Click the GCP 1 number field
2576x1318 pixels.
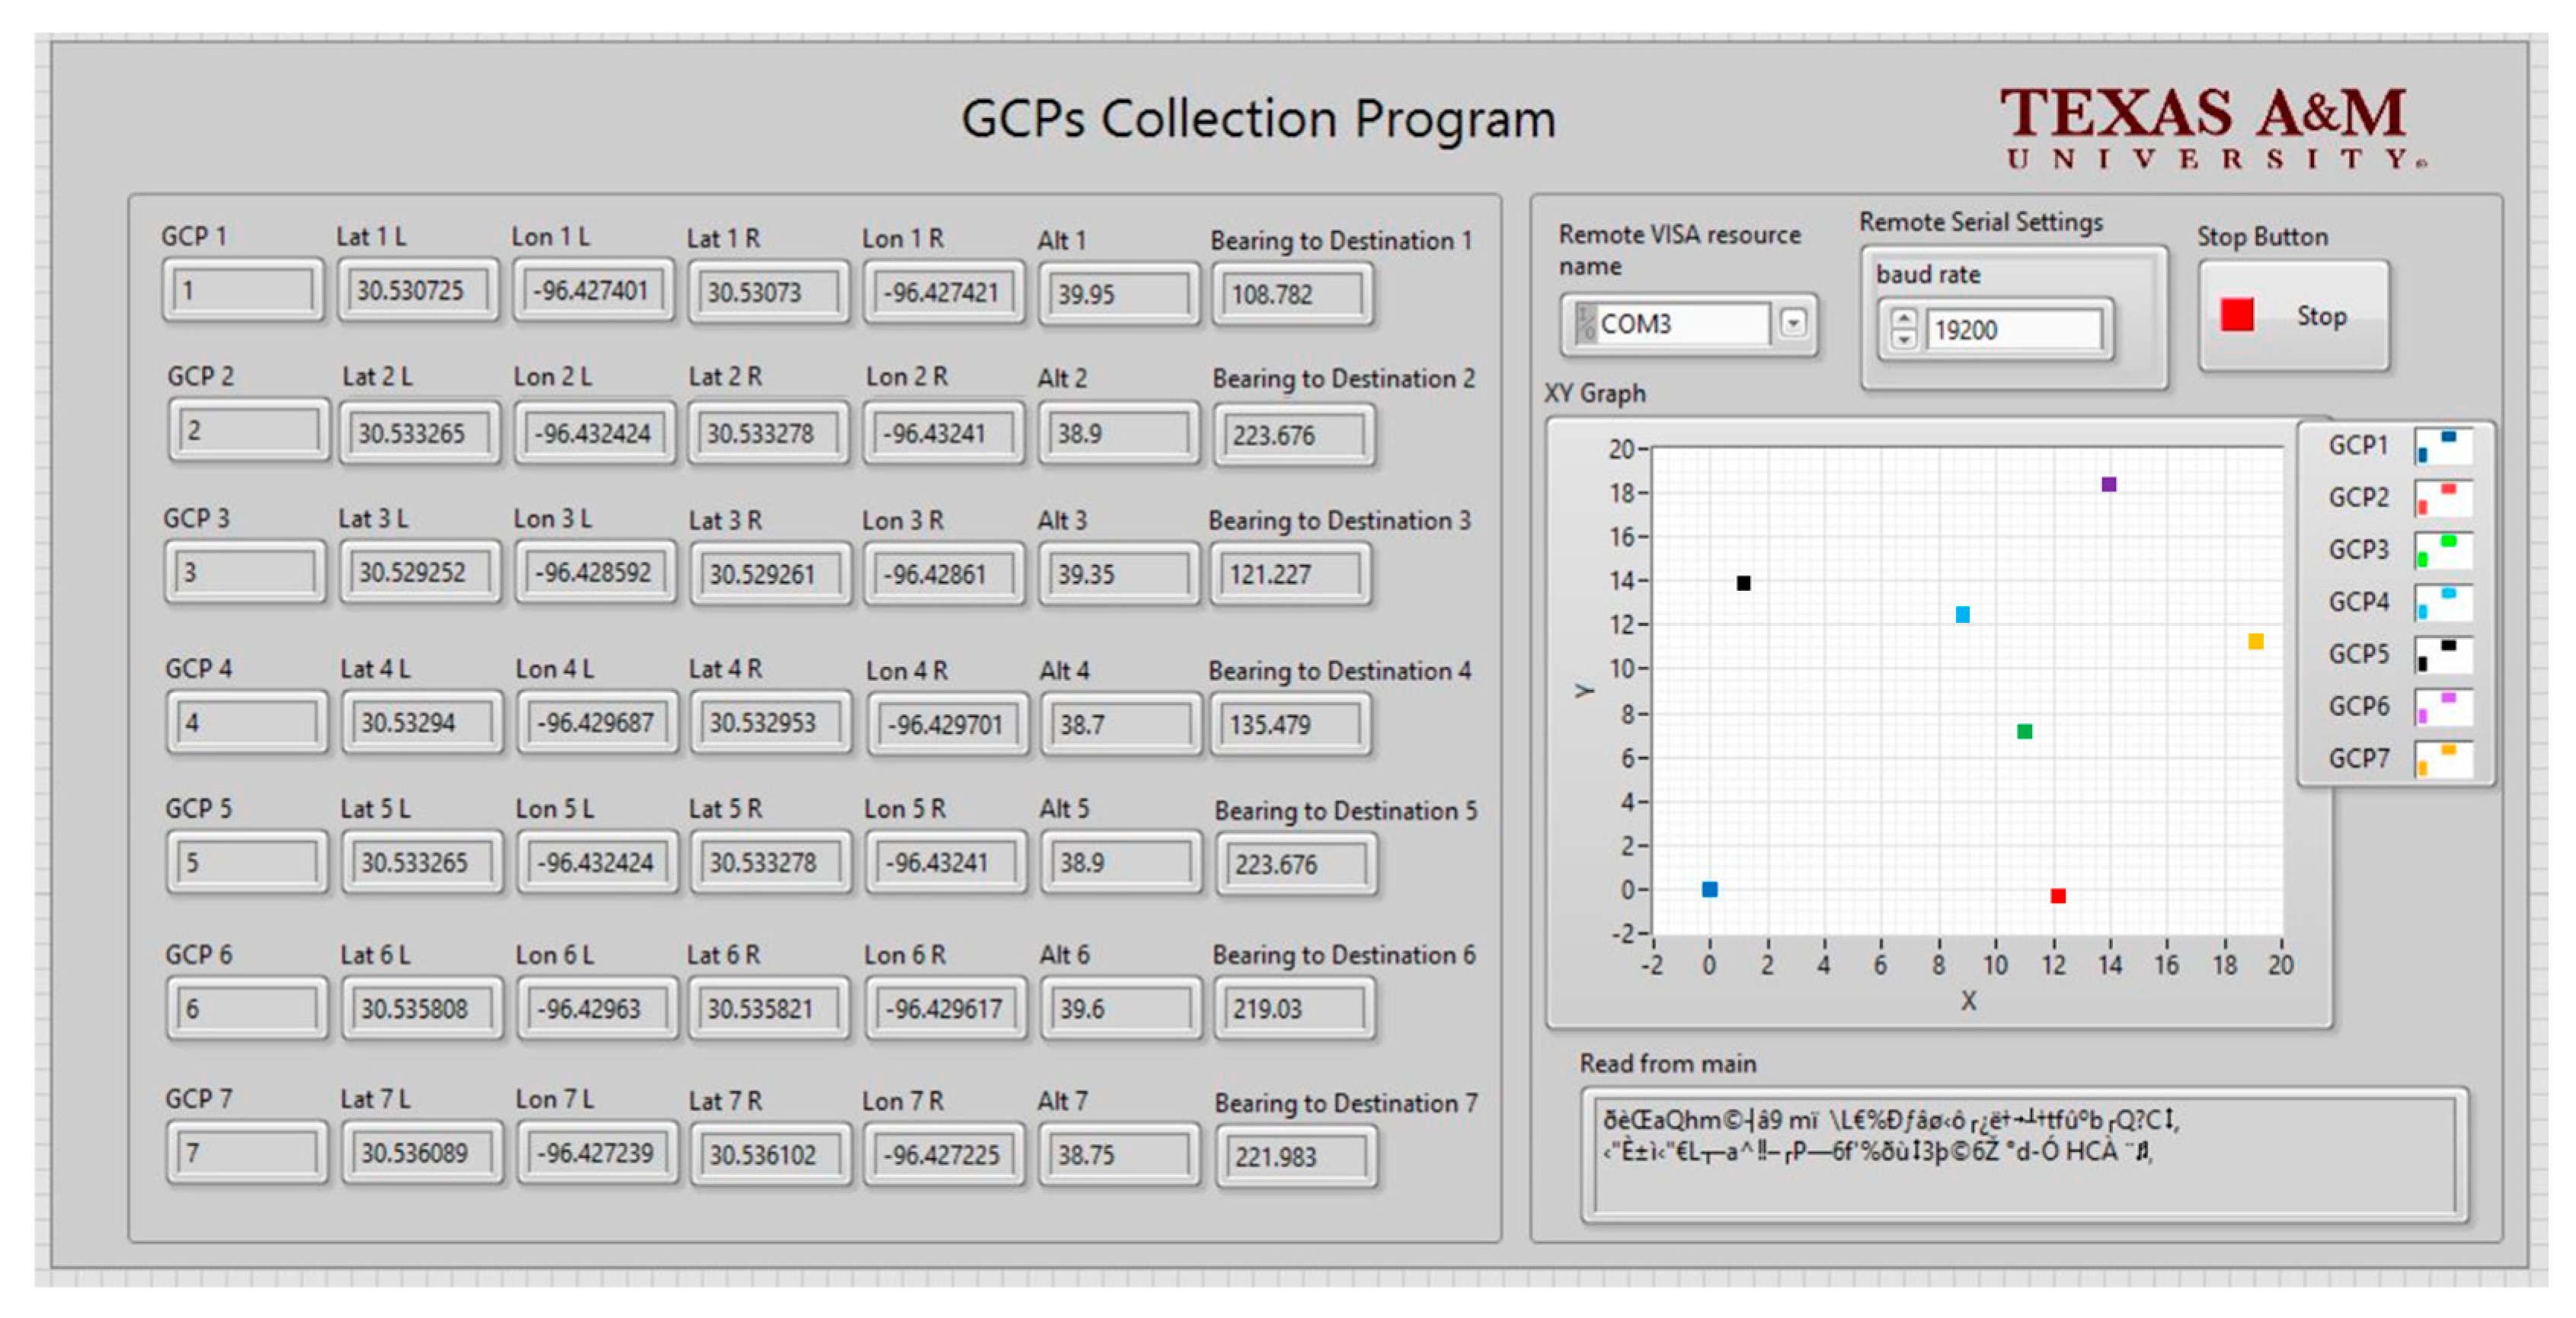pyautogui.click(x=243, y=290)
